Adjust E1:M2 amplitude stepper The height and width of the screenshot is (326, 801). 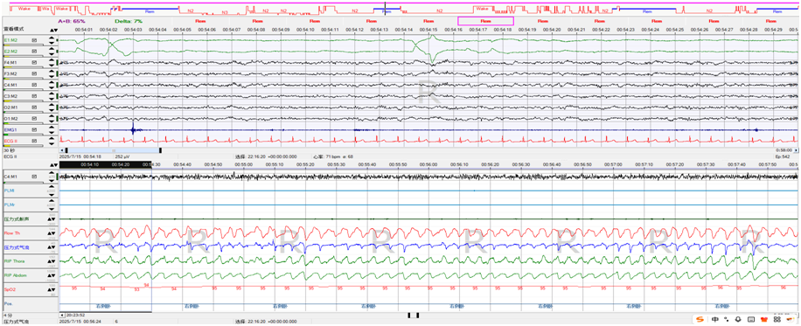tap(52, 40)
